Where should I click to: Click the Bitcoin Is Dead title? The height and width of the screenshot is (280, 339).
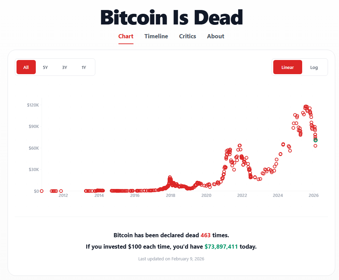tap(171, 17)
